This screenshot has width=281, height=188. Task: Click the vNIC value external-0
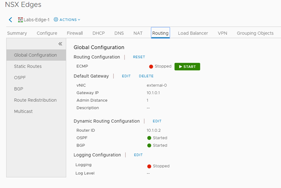[157, 85]
